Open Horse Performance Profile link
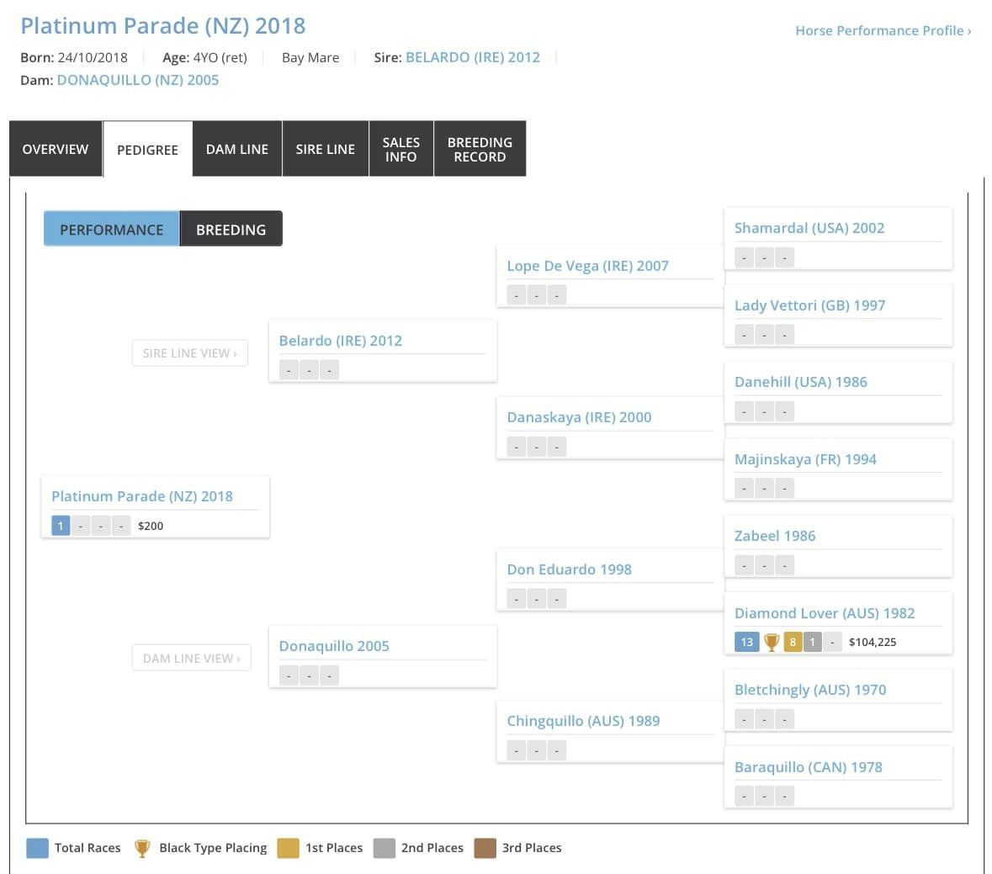Screen dimensions: 992x874 click(883, 30)
